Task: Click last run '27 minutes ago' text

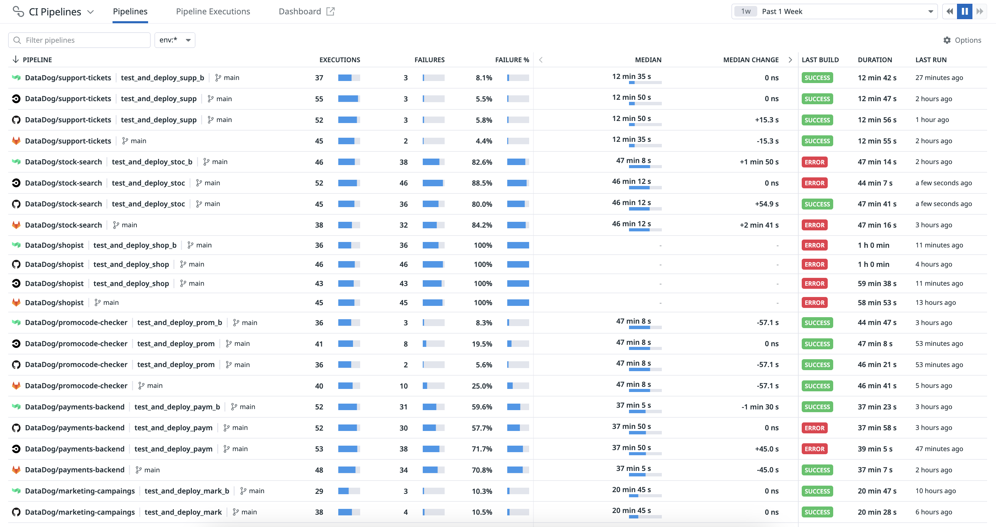Action: pos(939,78)
